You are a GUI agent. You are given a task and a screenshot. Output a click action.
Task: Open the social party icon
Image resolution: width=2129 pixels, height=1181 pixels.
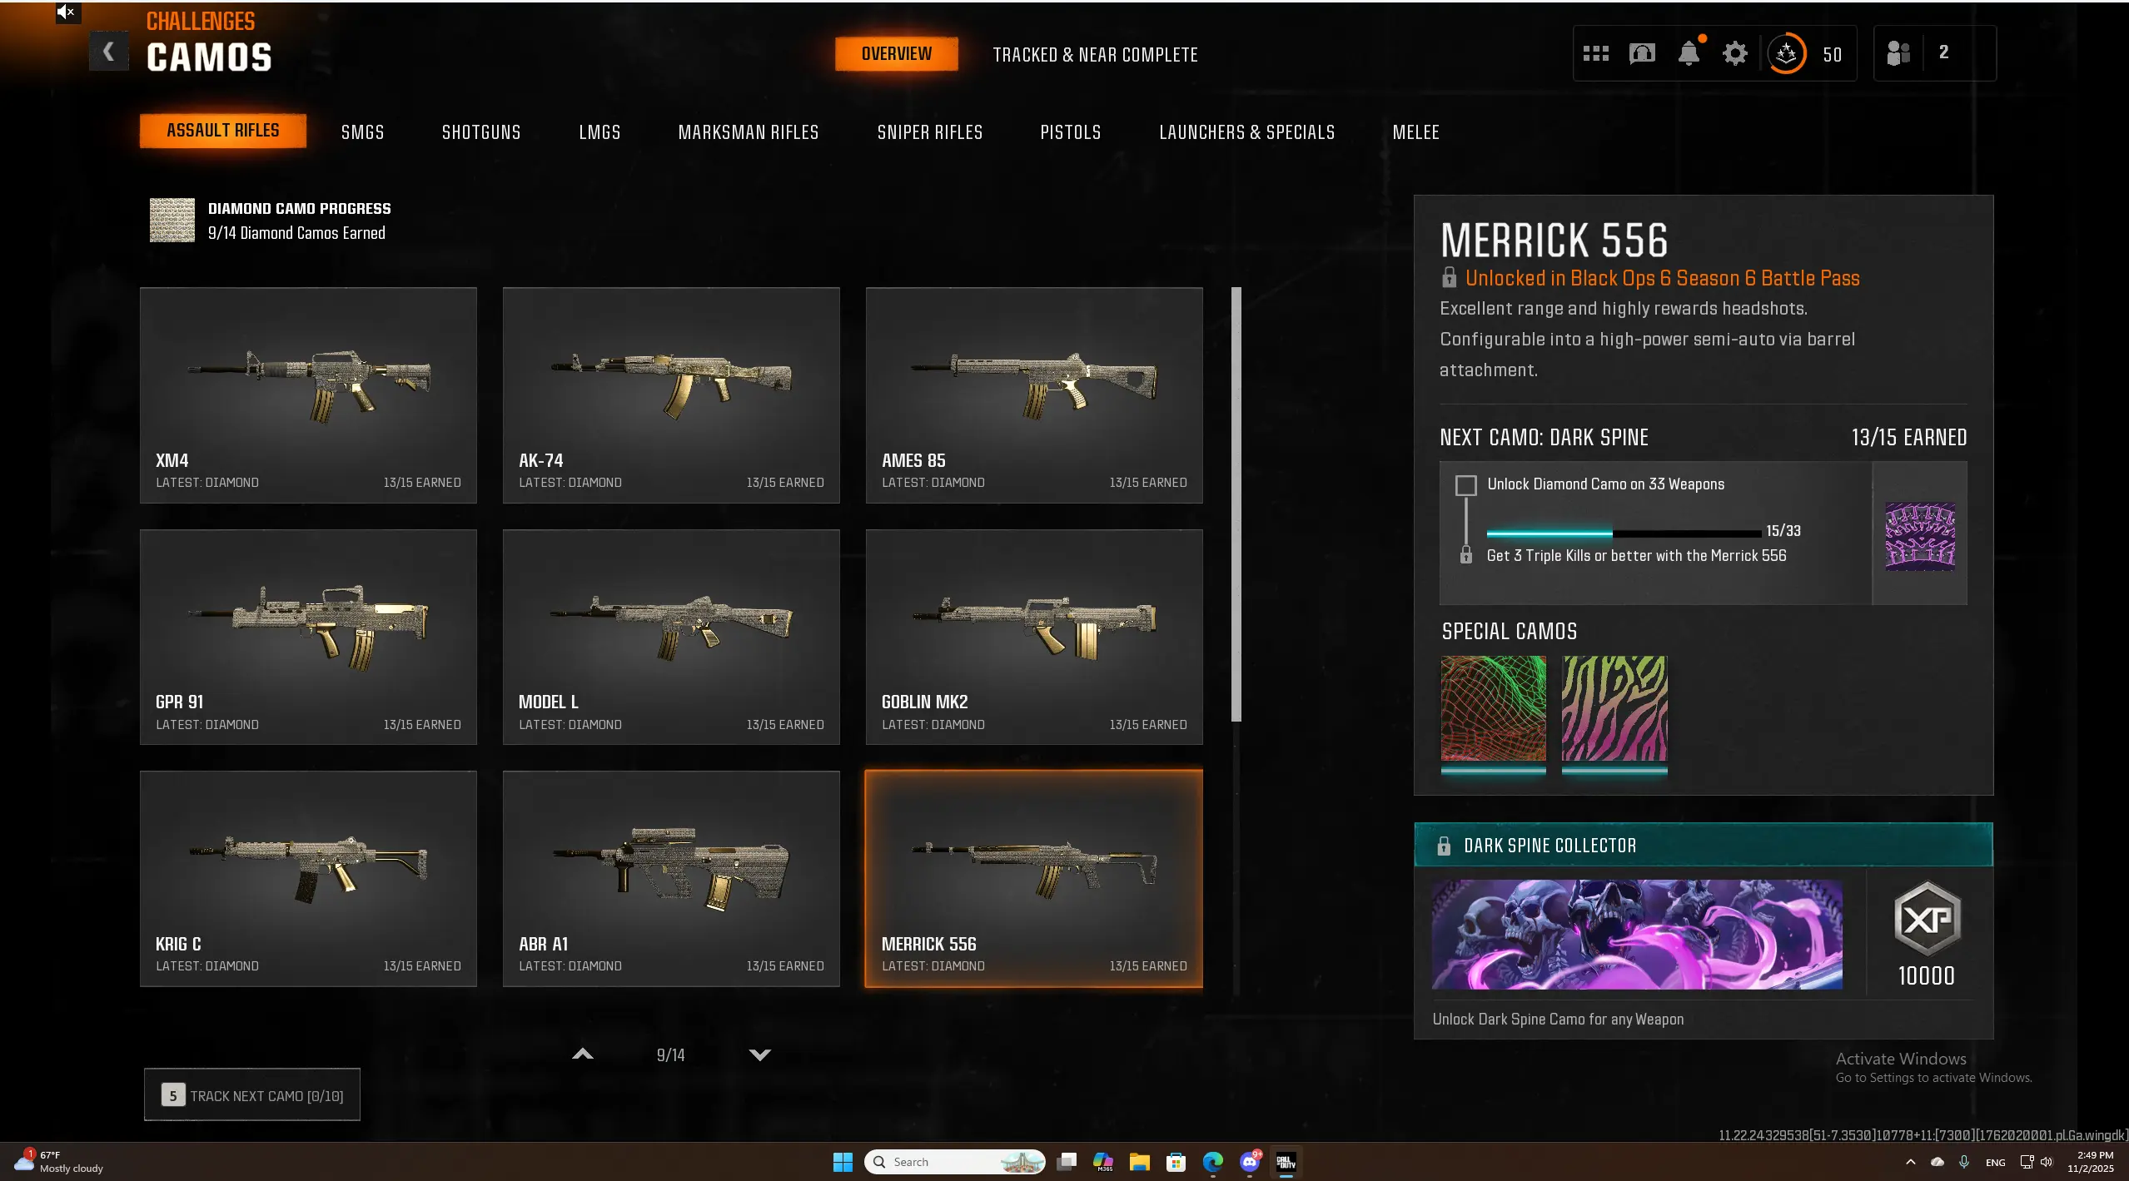[x=1898, y=53]
